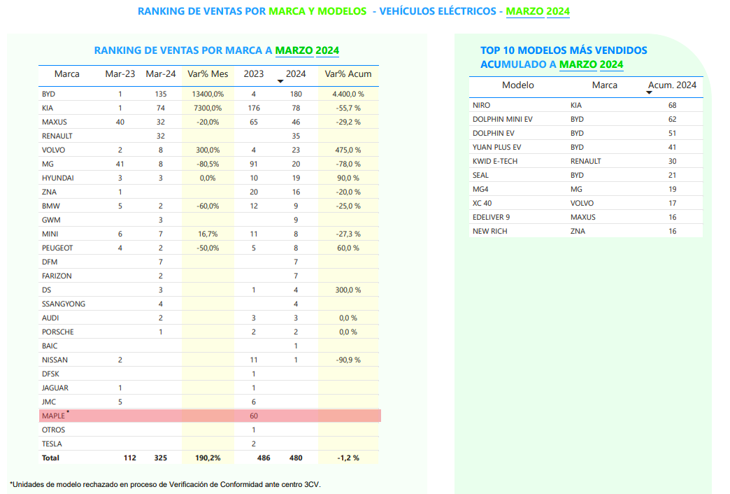This screenshot has width=730, height=494.
Task: Select the TESLA brand row
Action: (208, 443)
